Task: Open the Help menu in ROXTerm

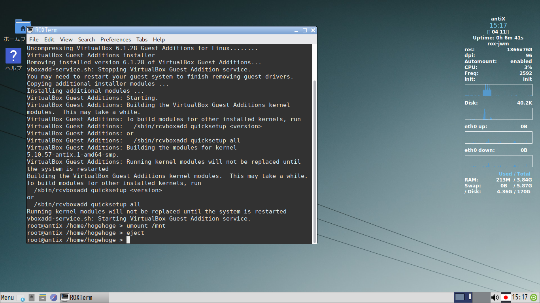Action: click(x=159, y=39)
